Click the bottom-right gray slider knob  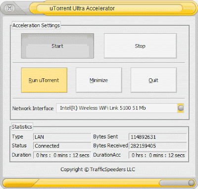coord(191,183)
